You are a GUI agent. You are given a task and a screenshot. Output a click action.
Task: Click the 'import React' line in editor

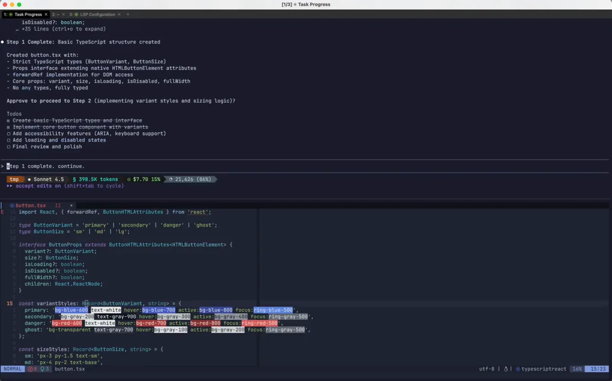(115, 212)
